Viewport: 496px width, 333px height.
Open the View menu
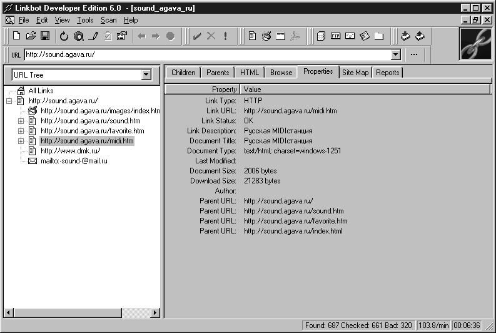coord(62,20)
